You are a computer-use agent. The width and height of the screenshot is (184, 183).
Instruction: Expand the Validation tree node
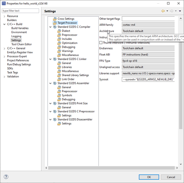4,77
